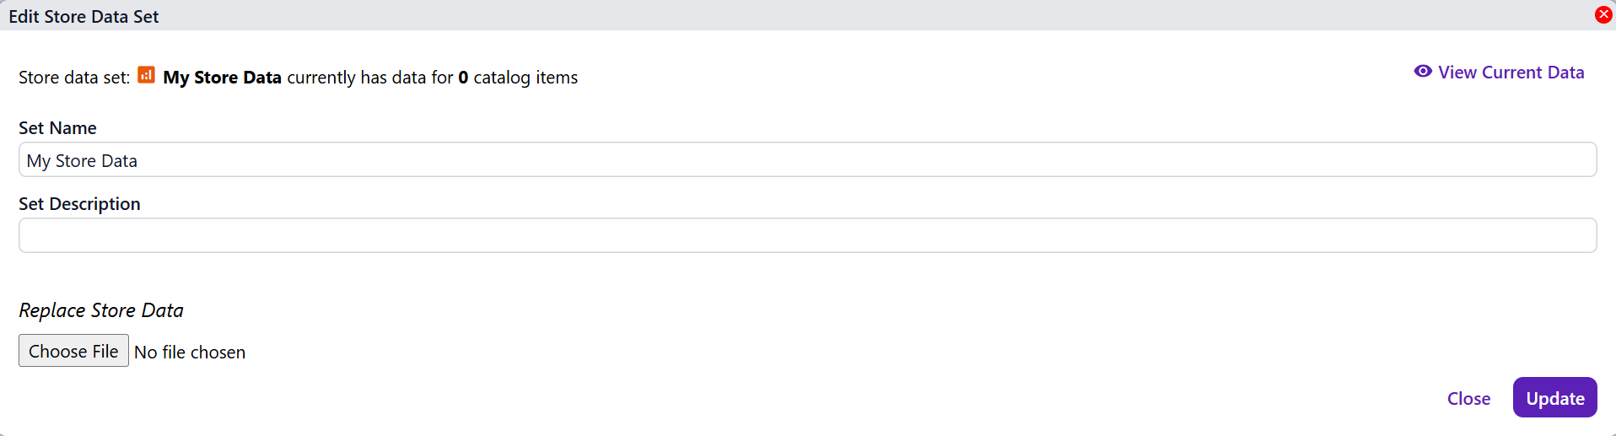Click the 'catalog items' text
This screenshot has width=1616, height=436.
click(525, 78)
